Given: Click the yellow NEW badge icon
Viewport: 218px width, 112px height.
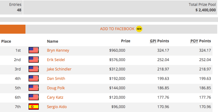Looking at the screenshot, I should coord(139,29).
